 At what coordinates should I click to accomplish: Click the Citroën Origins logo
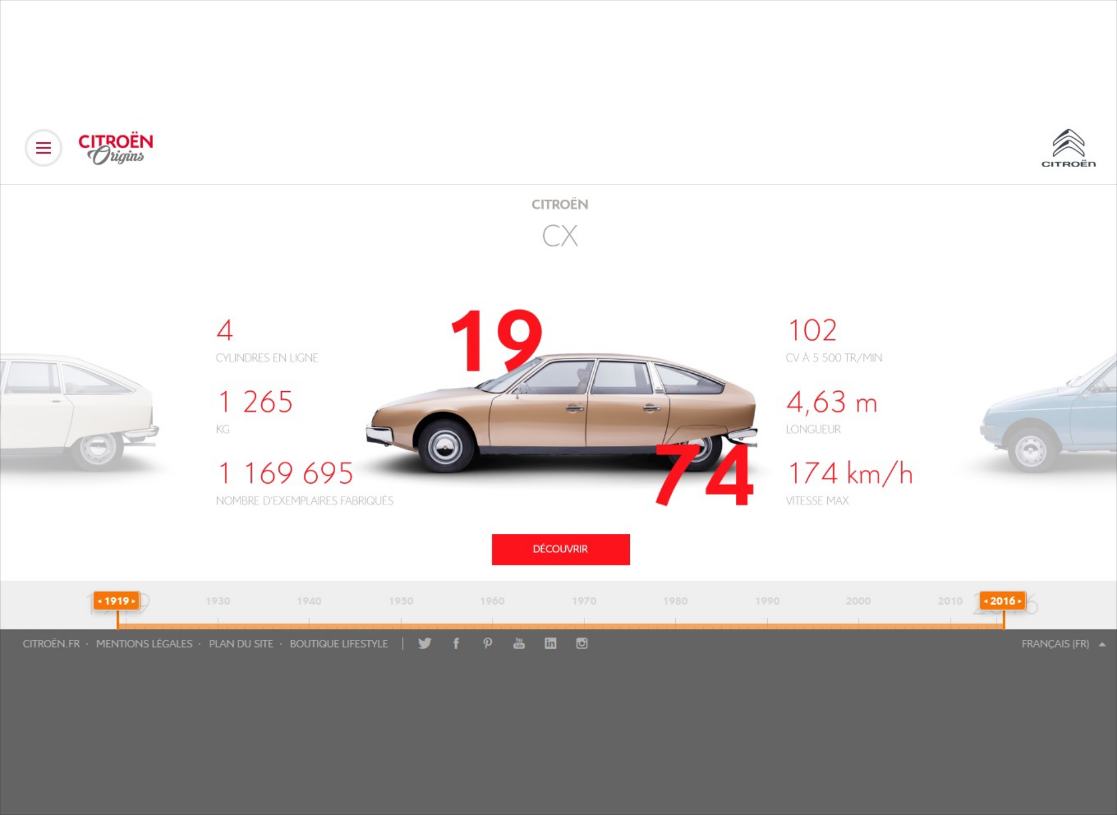pyautogui.click(x=115, y=148)
